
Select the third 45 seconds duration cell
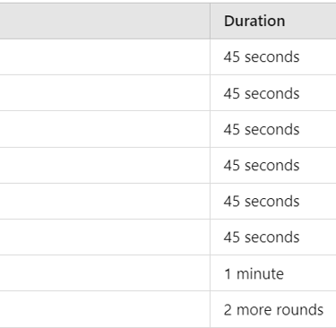coord(273,129)
